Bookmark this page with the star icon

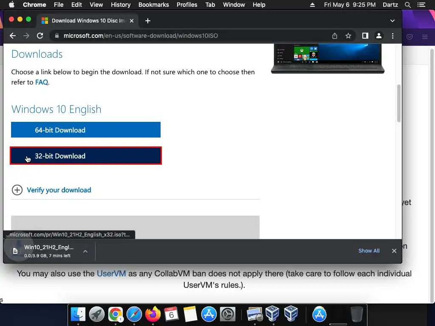348,36
